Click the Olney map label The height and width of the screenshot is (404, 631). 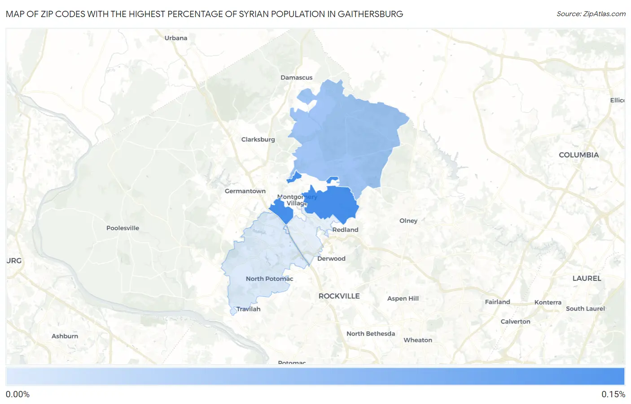[408, 221]
